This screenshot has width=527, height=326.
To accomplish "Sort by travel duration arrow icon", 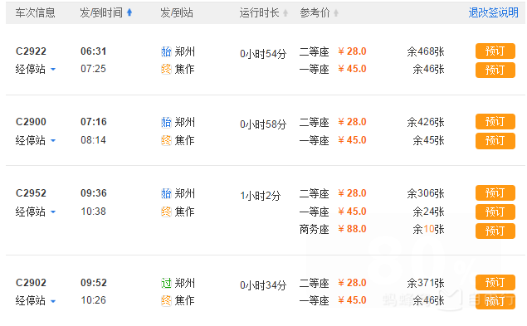I will (285, 13).
